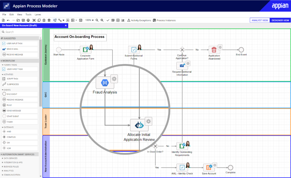Screen dimensions: 291x178
Task: Click the Fraud Analysis node on the canvas
Action: (105, 82)
